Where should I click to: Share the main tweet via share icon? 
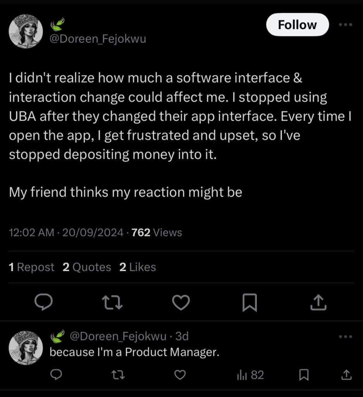click(x=318, y=303)
